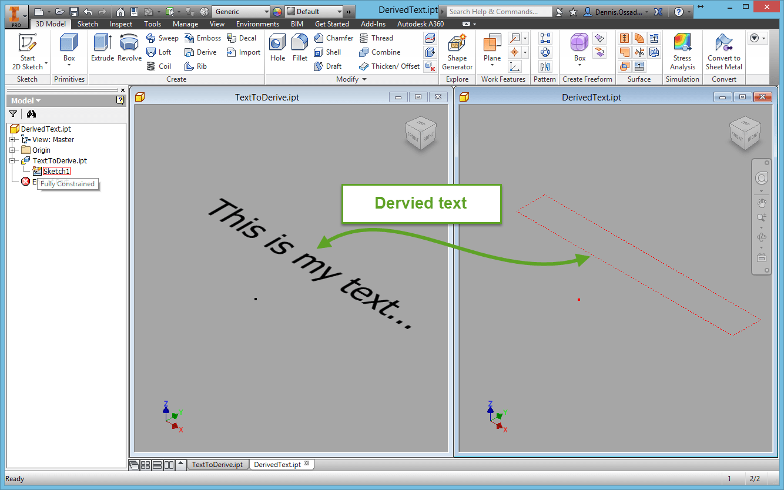
Task: Collapse the TextToDerive.ipt node in the browser
Action: pos(14,160)
